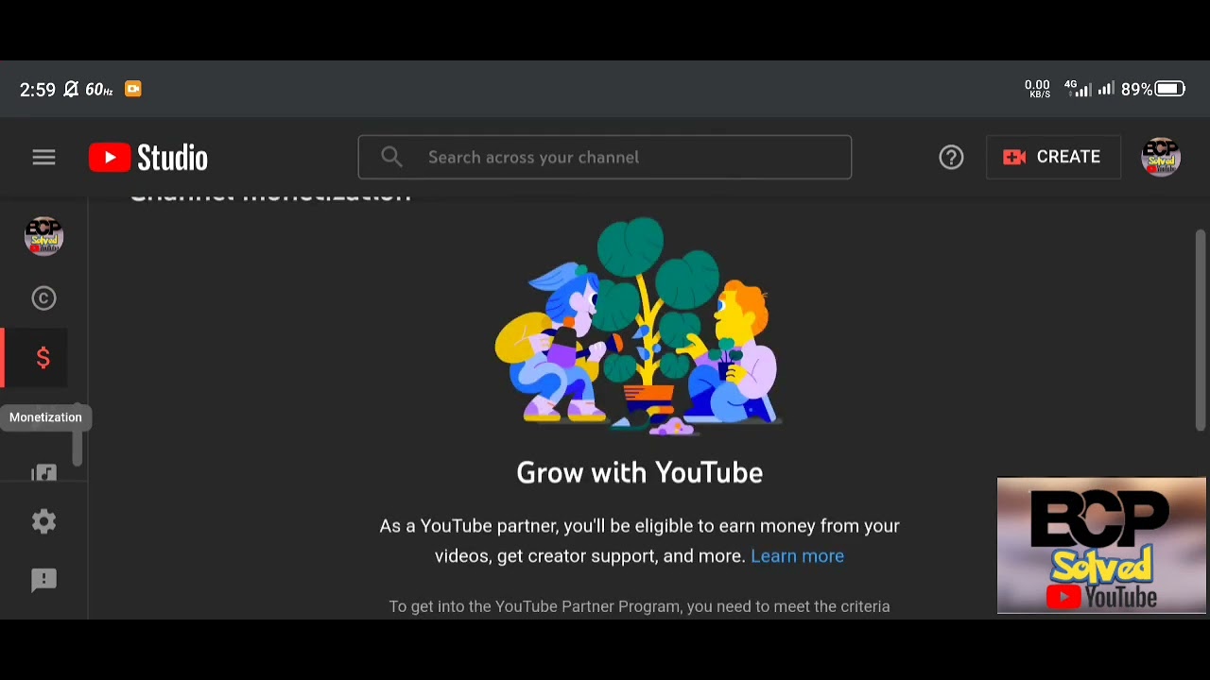Open Copyright section in sidebar
This screenshot has height=680, width=1210.
[43, 298]
